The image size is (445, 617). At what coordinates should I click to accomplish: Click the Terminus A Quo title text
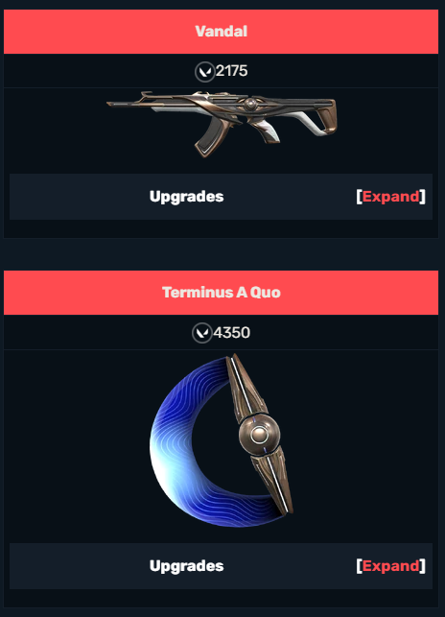coord(222,293)
